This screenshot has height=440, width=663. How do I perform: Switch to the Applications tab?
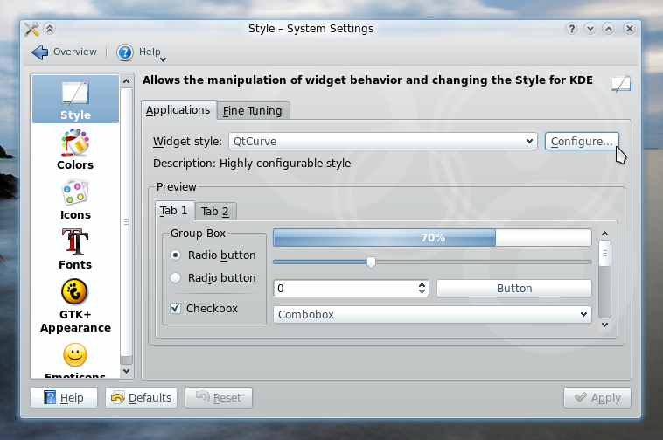pos(178,110)
